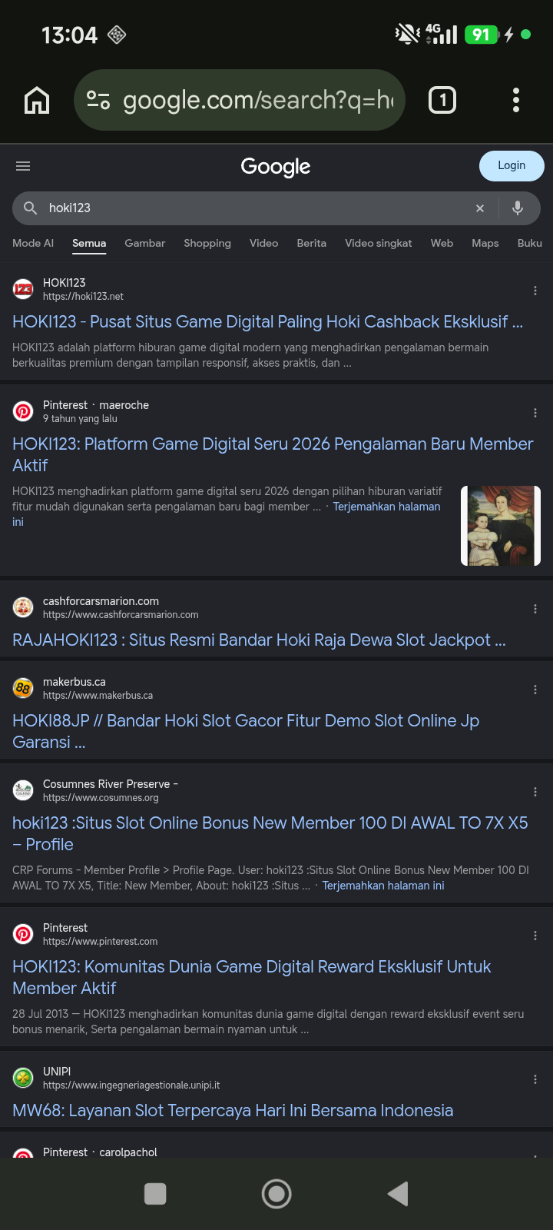Image resolution: width=553 pixels, height=1230 pixels.
Task: Open Google hamburger menu
Action: click(23, 166)
